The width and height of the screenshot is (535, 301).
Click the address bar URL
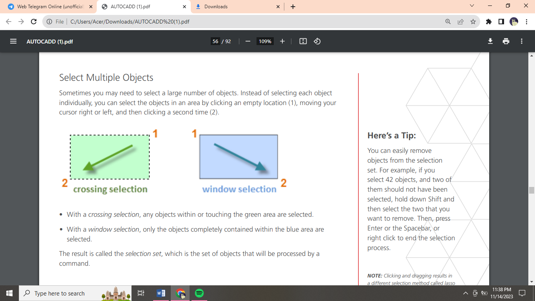pyautogui.click(x=130, y=22)
